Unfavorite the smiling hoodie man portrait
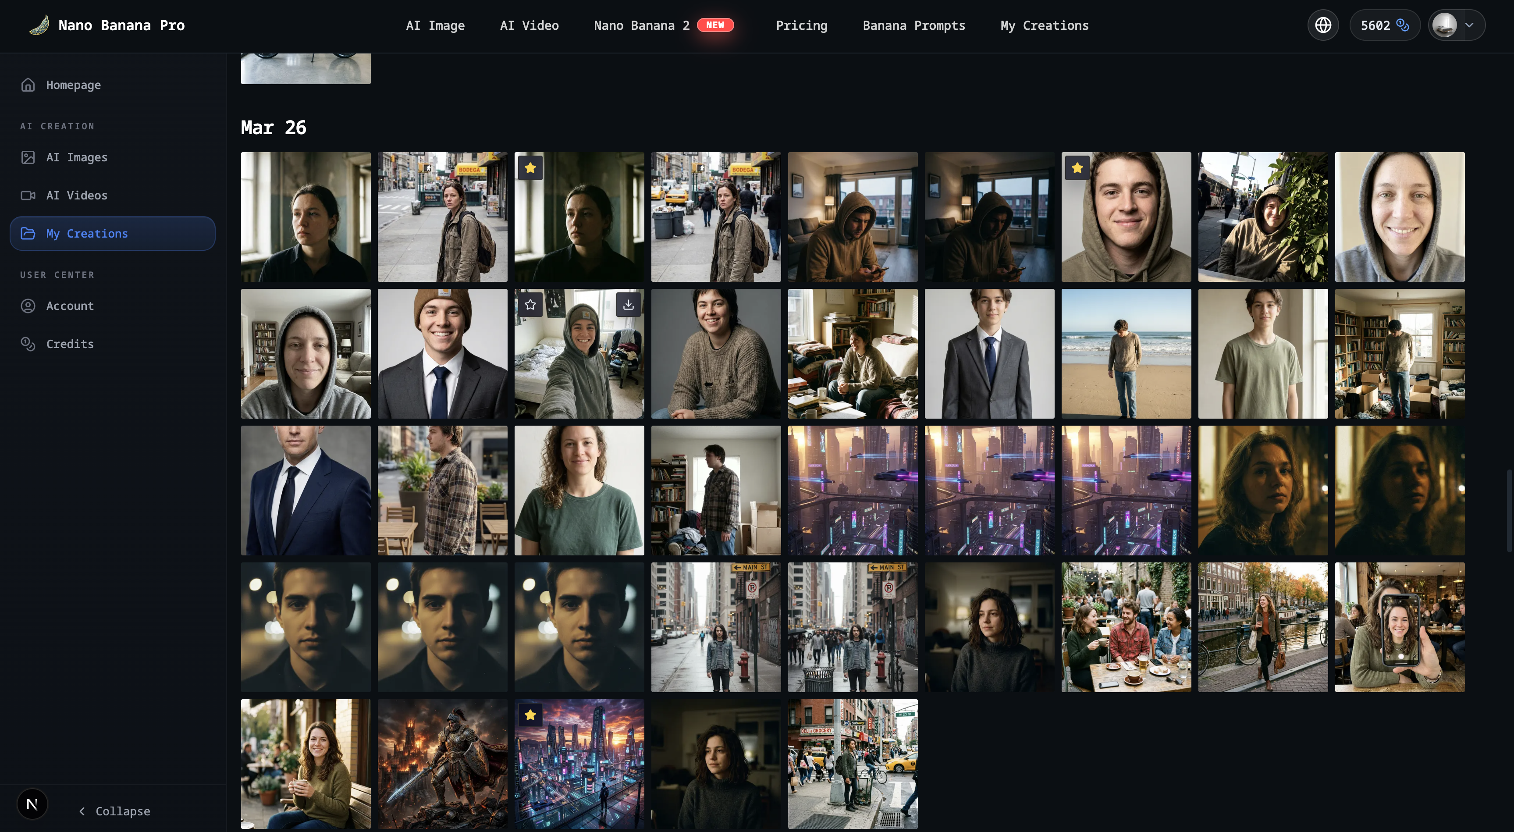This screenshot has width=1514, height=832. [x=1077, y=168]
